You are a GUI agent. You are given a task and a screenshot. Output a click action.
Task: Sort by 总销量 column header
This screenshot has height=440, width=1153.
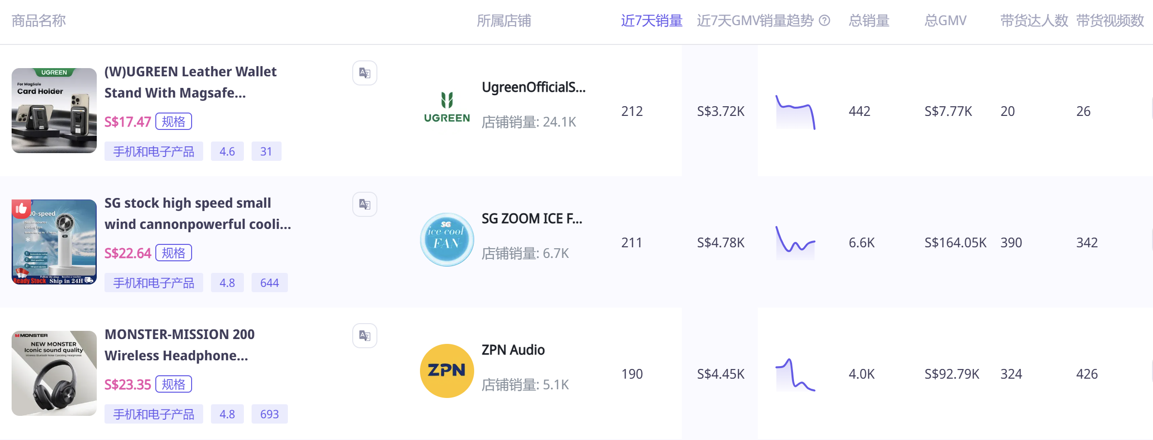click(869, 20)
